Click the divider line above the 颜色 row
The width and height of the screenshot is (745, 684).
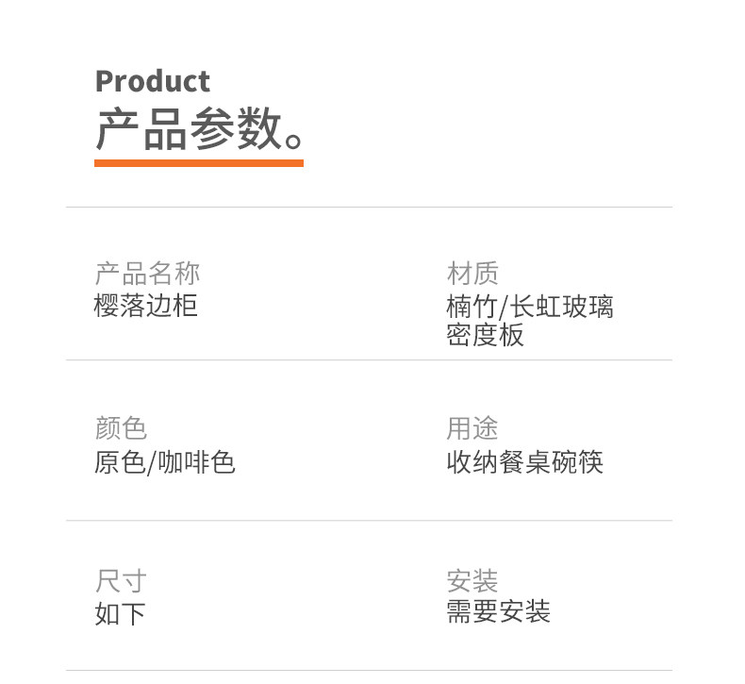click(369, 359)
